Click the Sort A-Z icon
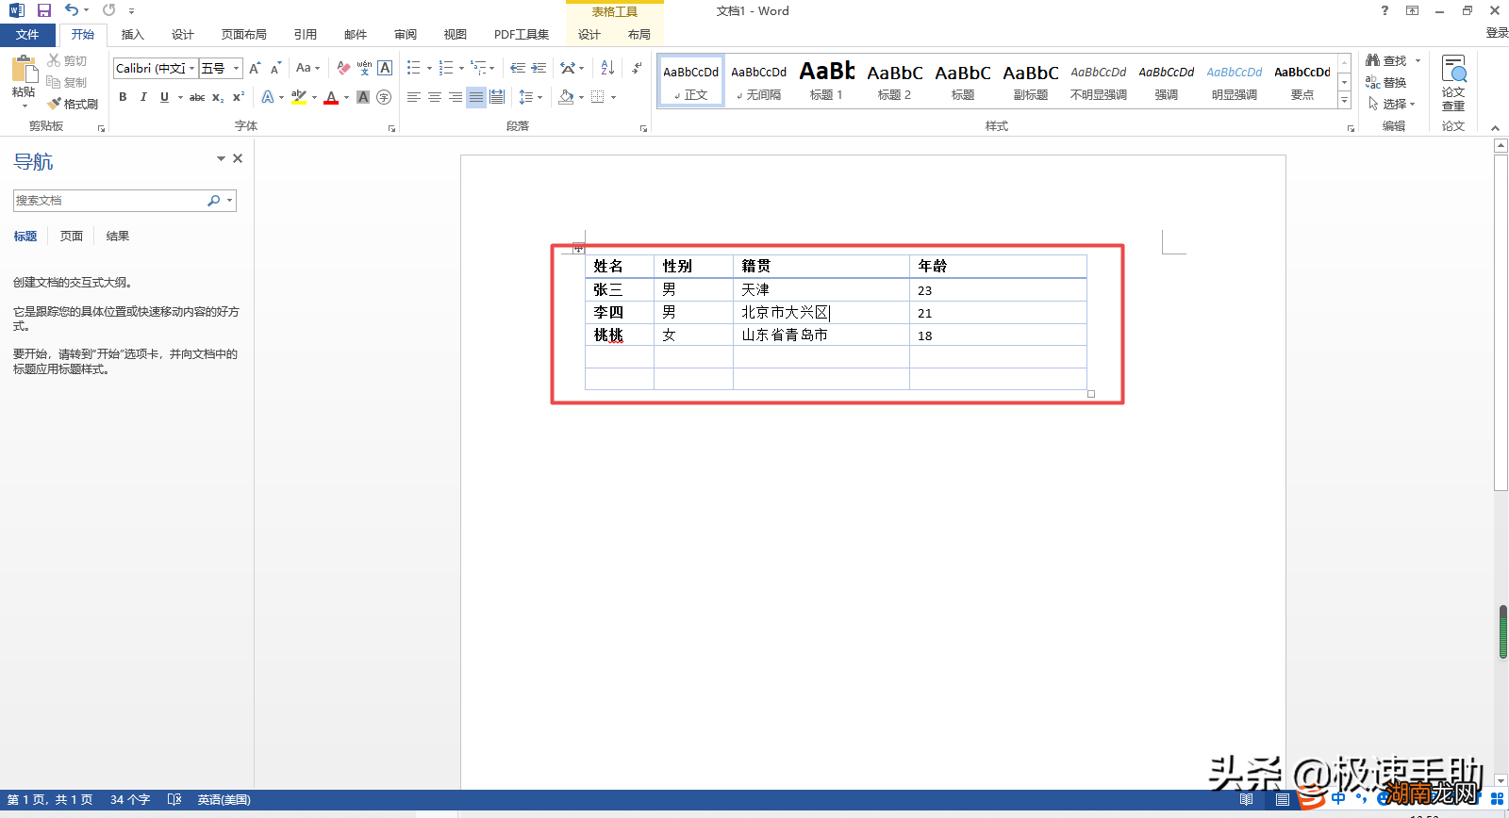This screenshot has width=1509, height=818. (607, 69)
